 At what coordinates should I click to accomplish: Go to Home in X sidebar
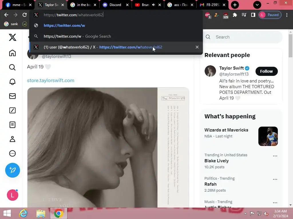coord(13,53)
